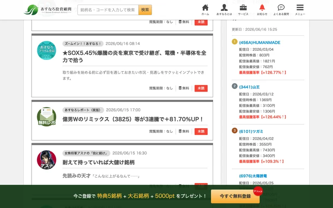Image resolution: width=333 pixels, height=208 pixels.
Task: Open あすなろとは person icon
Action: click(x=224, y=10)
